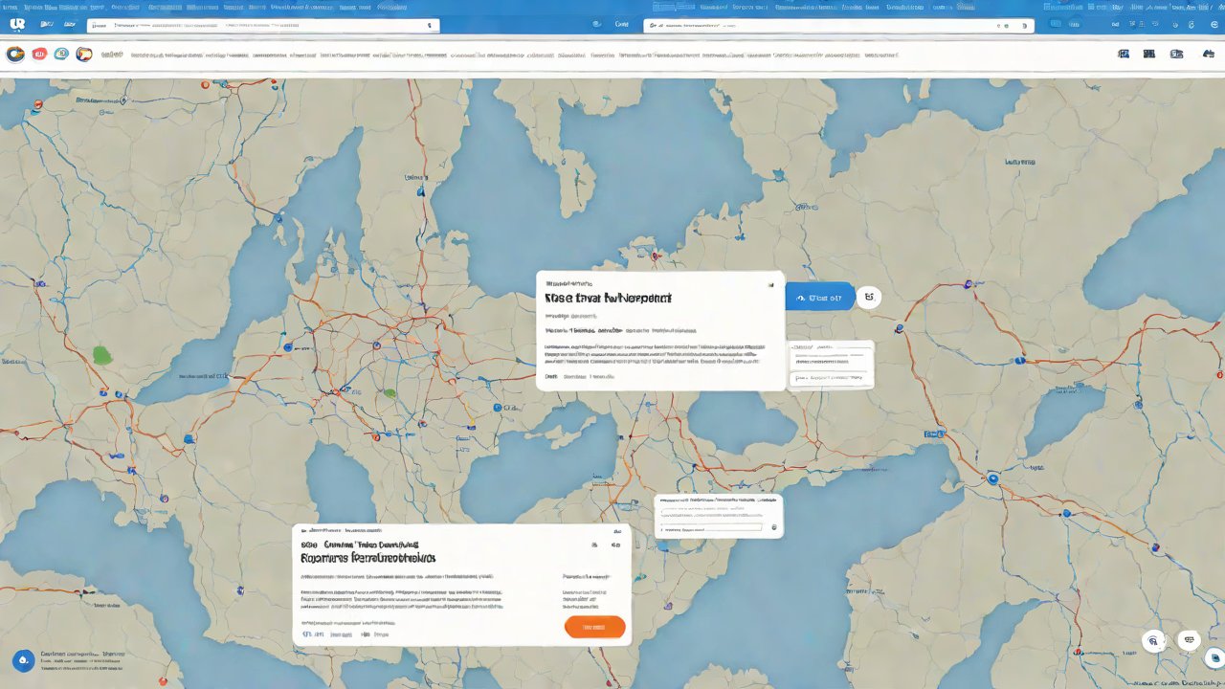The image size is (1225, 689).
Task: Click inside the left search field in the header
Action: pyautogui.click(x=268, y=26)
